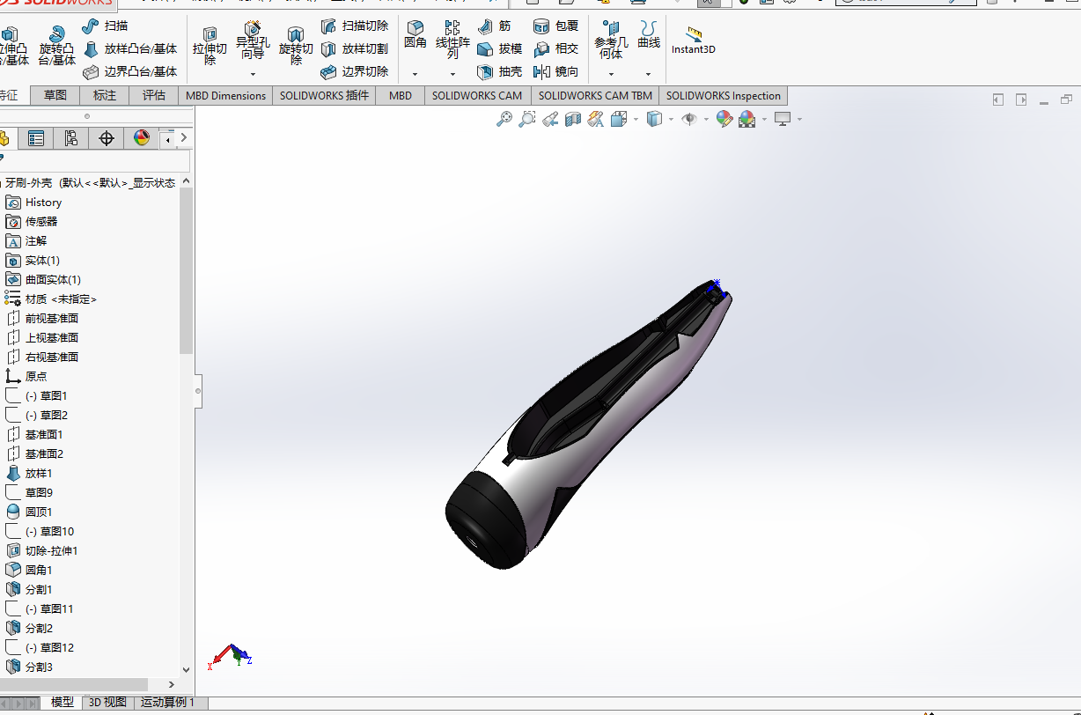Open the 参考几何体 dropdown arrow

611,75
